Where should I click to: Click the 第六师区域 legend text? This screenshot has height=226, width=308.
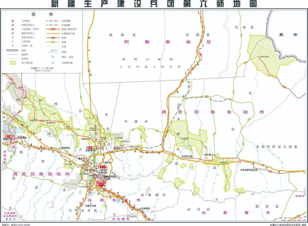coord(27,63)
